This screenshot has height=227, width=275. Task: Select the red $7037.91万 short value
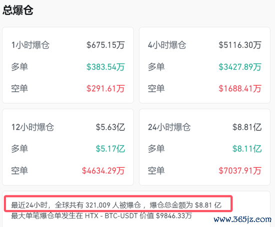[240, 171]
